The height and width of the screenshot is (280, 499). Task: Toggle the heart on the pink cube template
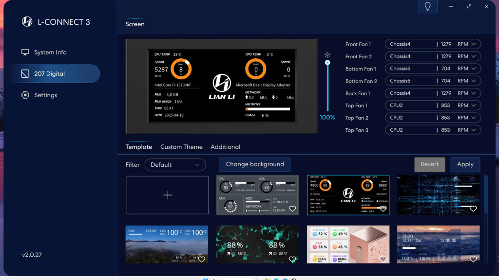click(383, 259)
